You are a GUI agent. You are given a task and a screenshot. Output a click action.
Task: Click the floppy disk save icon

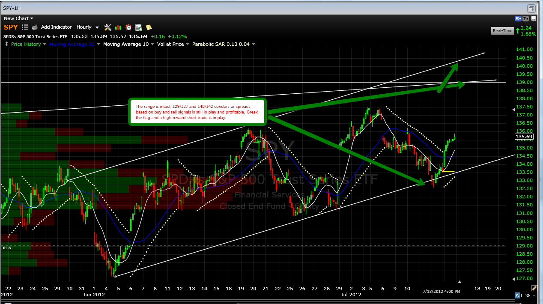(533, 19)
